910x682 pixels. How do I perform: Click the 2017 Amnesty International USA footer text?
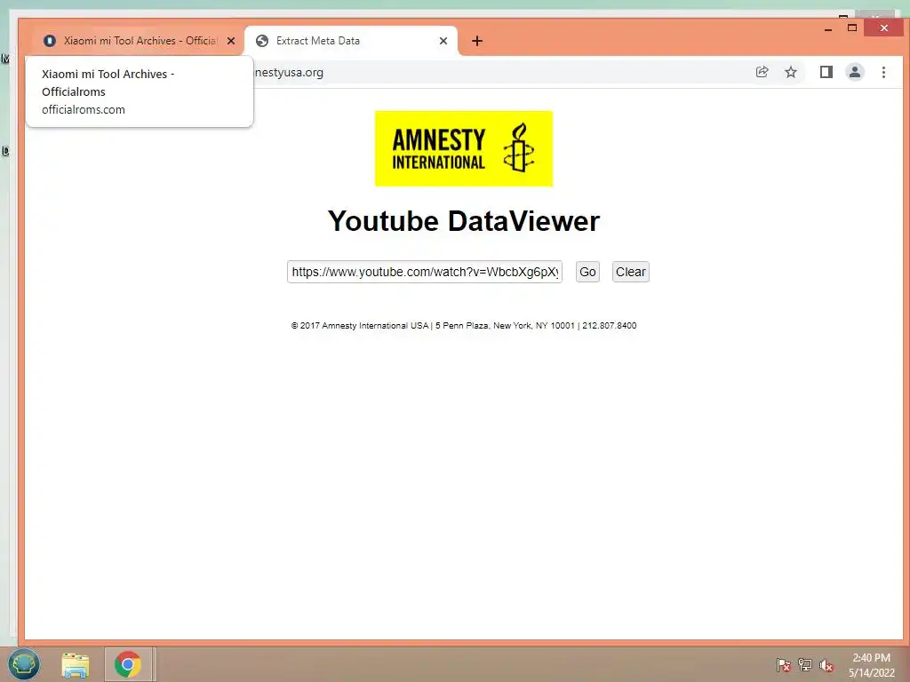click(x=464, y=325)
